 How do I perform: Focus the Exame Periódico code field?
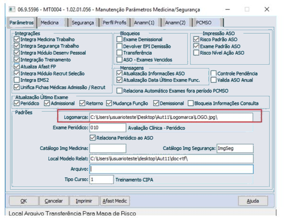point(108,127)
